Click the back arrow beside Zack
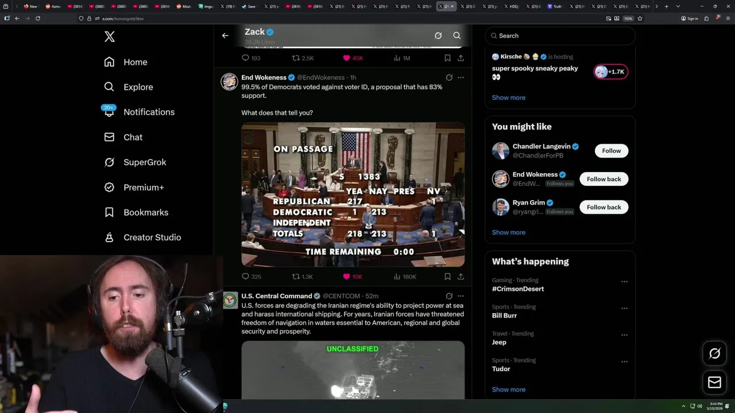This screenshot has width=735, height=413. [x=225, y=36]
